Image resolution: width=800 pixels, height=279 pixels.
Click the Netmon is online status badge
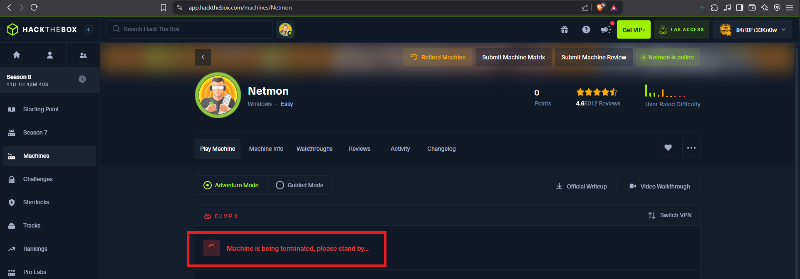pos(668,57)
